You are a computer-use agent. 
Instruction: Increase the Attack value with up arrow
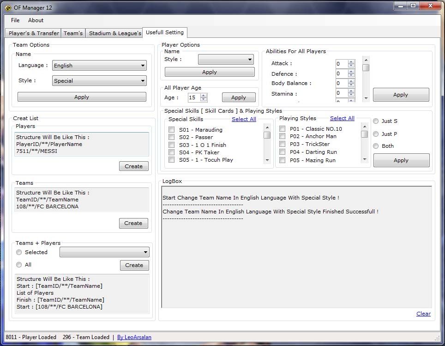click(x=351, y=61)
